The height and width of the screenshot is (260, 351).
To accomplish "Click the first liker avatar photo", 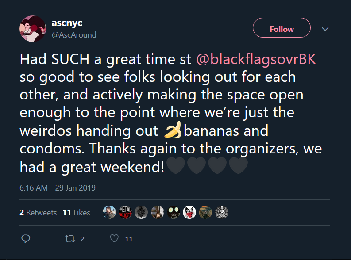I will (109, 213).
